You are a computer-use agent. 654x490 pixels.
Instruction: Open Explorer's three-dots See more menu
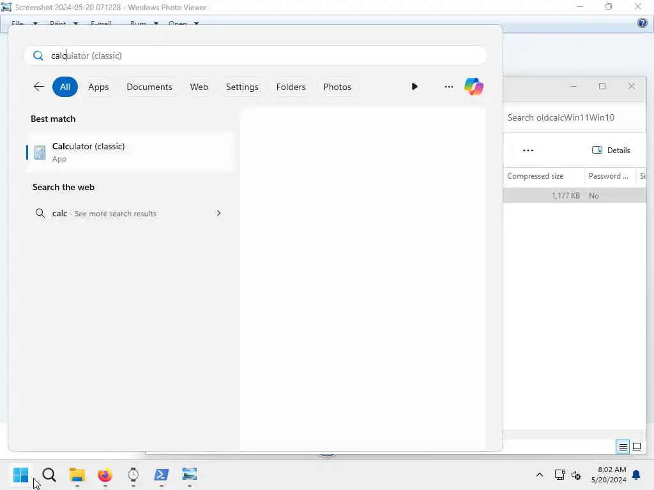pos(528,151)
